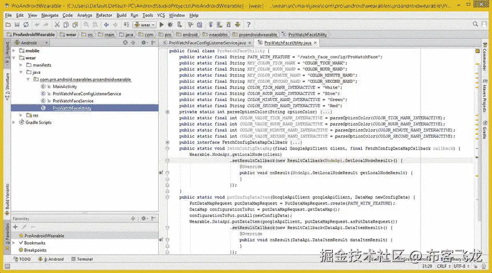The height and width of the screenshot is (273, 492).
Task: Click the Find magnifier toolbar icon
Action: point(86,25)
